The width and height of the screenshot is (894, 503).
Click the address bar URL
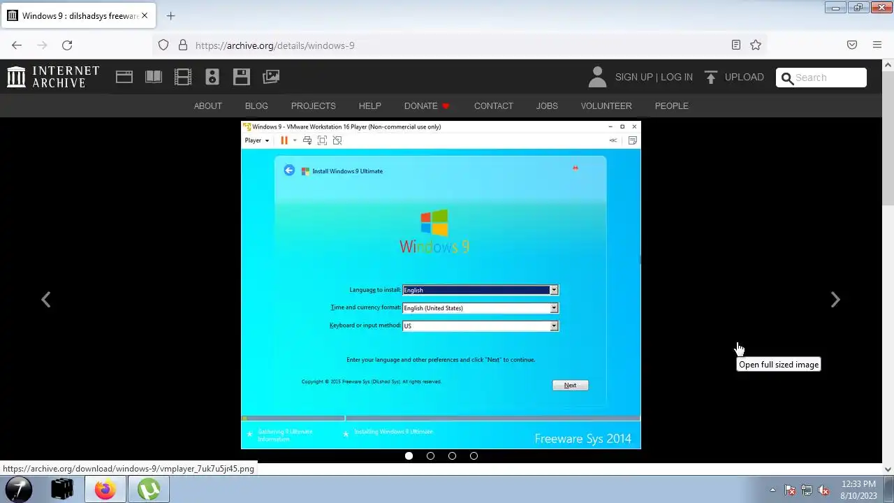coord(275,45)
